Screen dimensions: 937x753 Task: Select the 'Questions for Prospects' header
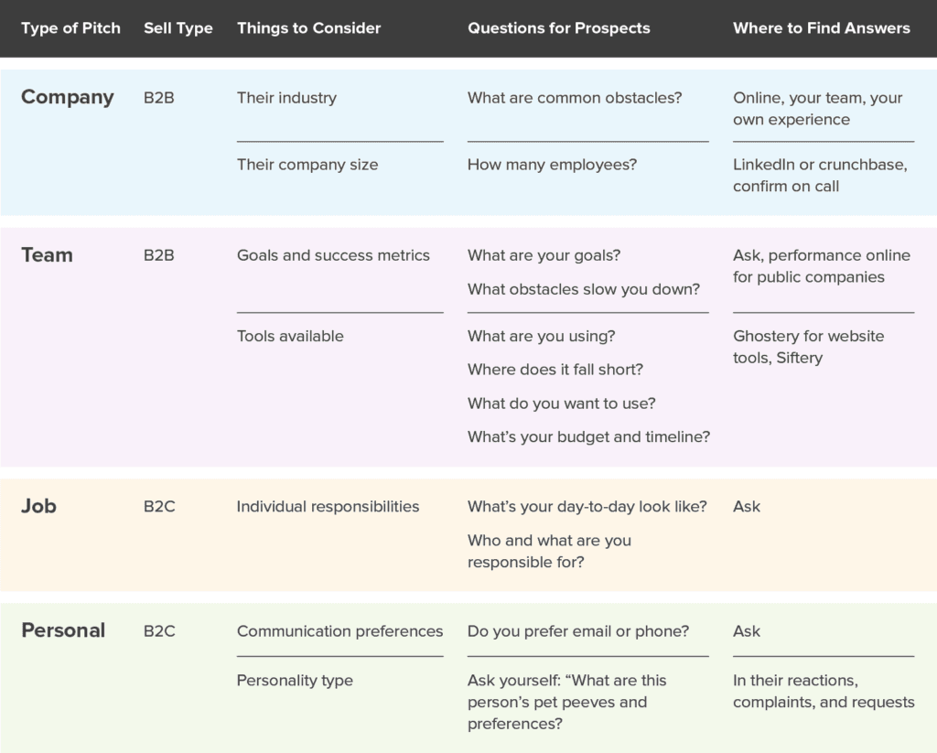tap(558, 28)
